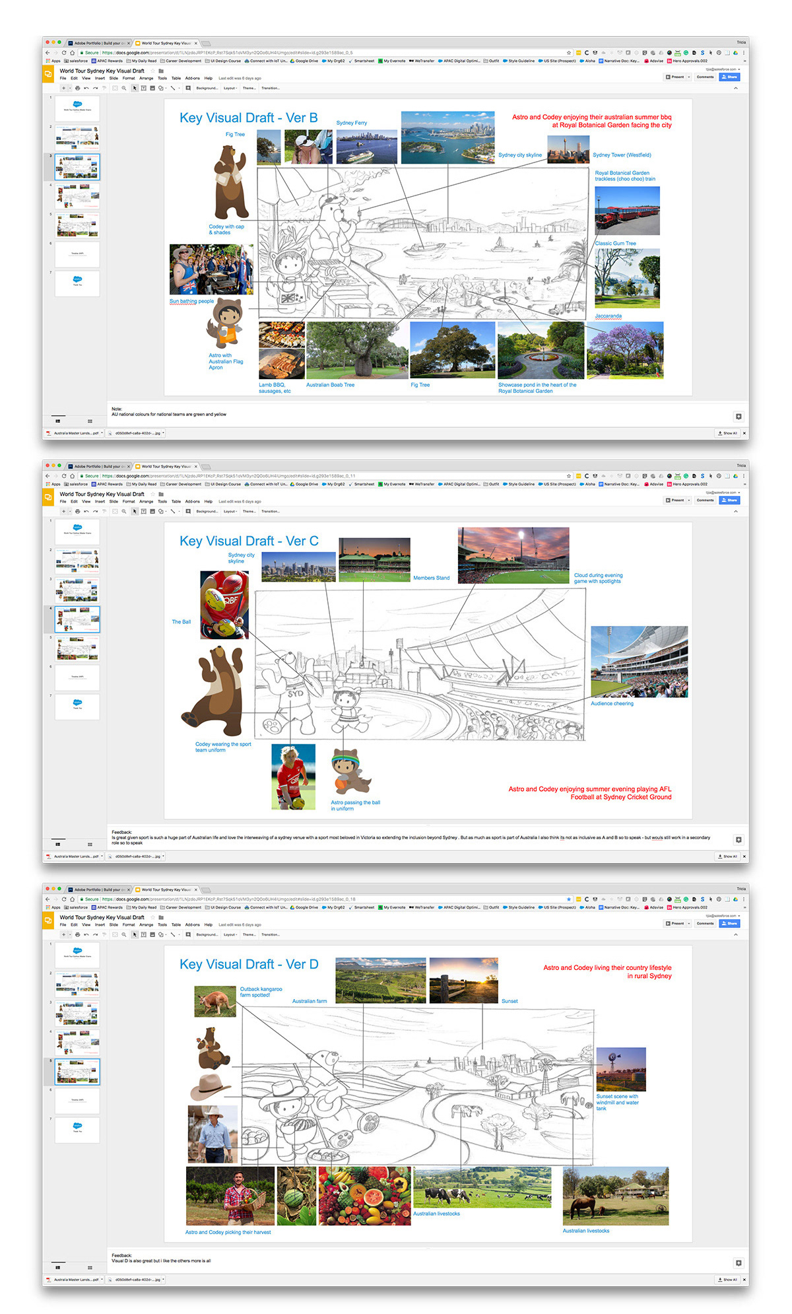This screenshot has height=1314, width=792.
Task: Switch to filmstrip view in Ver B window
Action: tap(58, 421)
